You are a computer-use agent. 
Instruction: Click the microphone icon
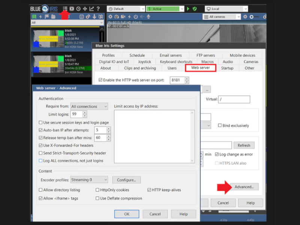(148, 16)
